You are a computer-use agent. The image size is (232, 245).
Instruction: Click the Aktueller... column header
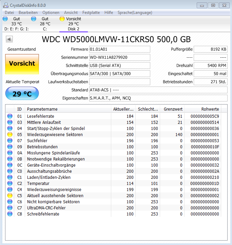coord(123,109)
